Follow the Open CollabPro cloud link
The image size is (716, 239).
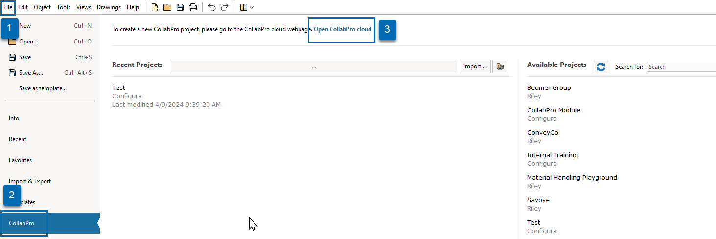click(x=343, y=29)
